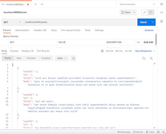Image resolution: width=166 pixels, height=134 pixels.
Task: Click the response body vertical scrollbar
Action: (x=154, y=96)
